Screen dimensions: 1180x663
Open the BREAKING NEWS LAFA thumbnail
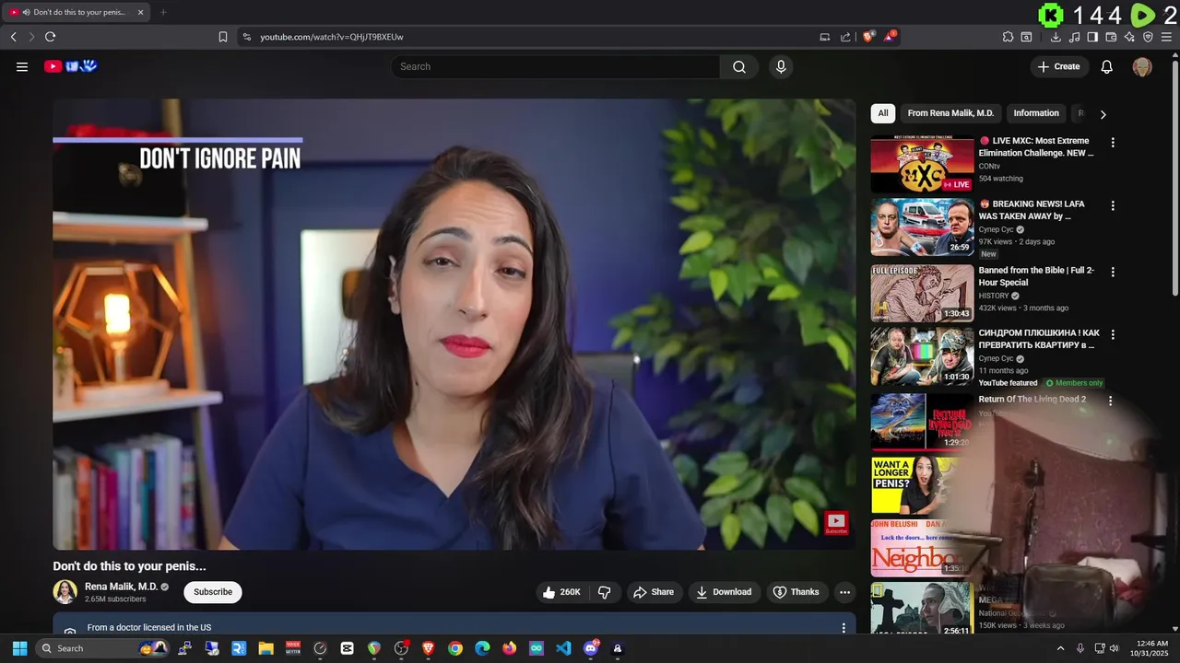[x=922, y=227]
